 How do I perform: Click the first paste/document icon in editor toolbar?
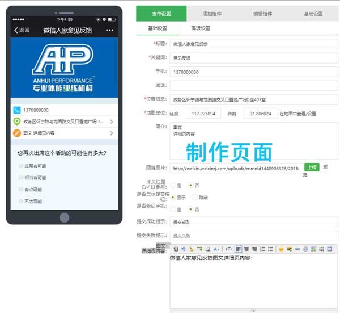tap(176, 249)
